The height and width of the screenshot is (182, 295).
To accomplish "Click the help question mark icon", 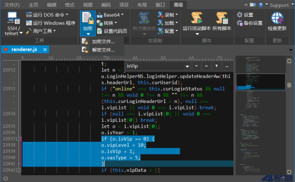I will 261,4.
